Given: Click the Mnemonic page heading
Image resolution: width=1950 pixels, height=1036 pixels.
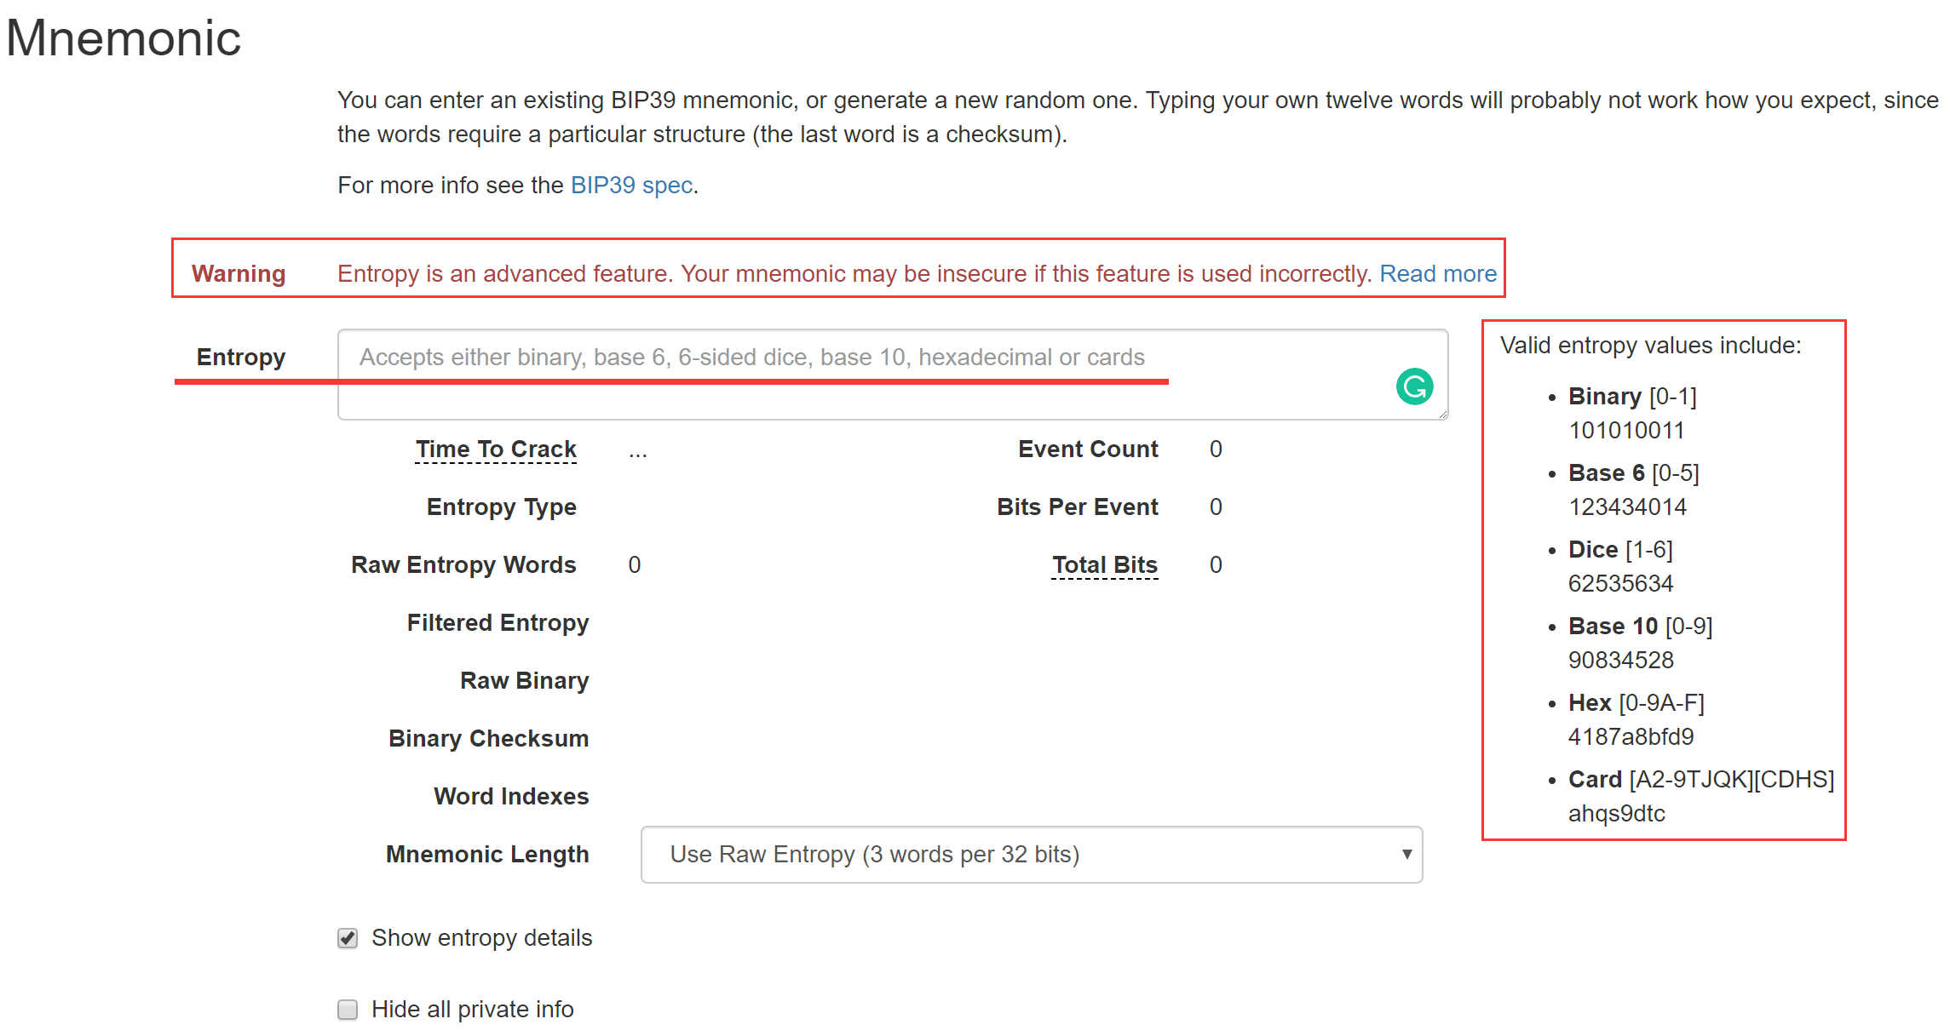Looking at the screenshot, I should pos(124,38).
